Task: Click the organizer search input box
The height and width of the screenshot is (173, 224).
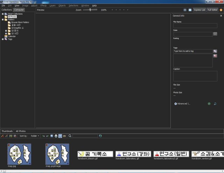Action: click(85, 136)
